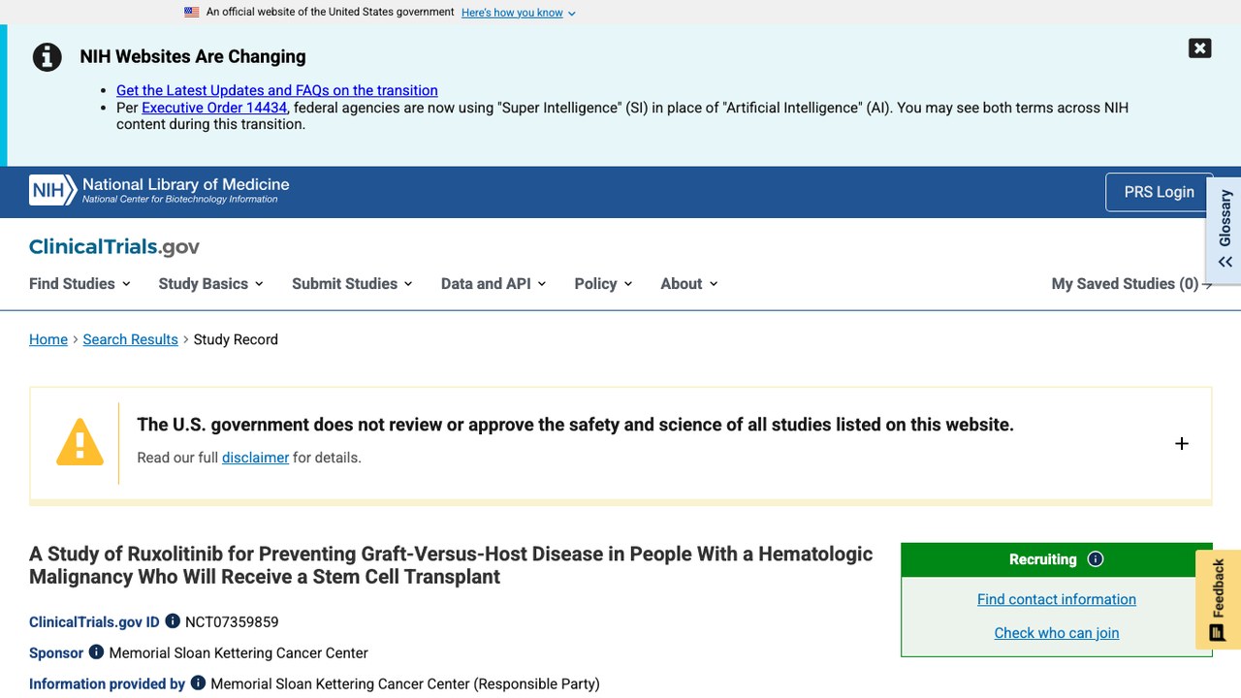The image size is (1241, 698).
Task: Click the Ruxolitinib study title heading
Action: 451,565
